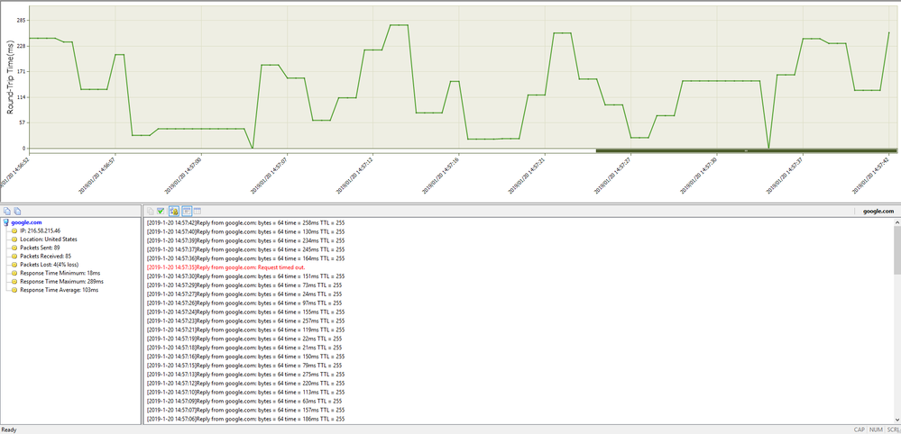
Task: Toggle the text log view icon
Action: point(186,211)
